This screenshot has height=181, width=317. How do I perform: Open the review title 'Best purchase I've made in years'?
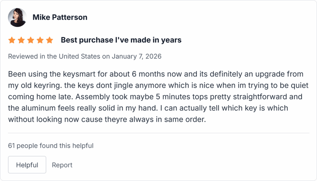coord(121,40)
